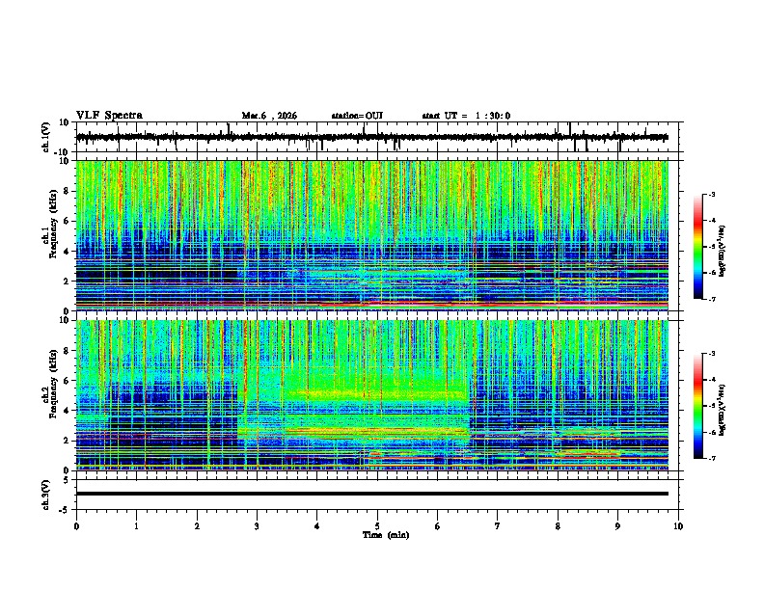Select the "start UT = 1 :30: 0" header text
Screen dimensions: 764x590
point(466,116)
